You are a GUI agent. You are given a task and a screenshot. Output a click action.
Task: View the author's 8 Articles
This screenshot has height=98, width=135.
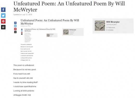click(x=110, y=30)
